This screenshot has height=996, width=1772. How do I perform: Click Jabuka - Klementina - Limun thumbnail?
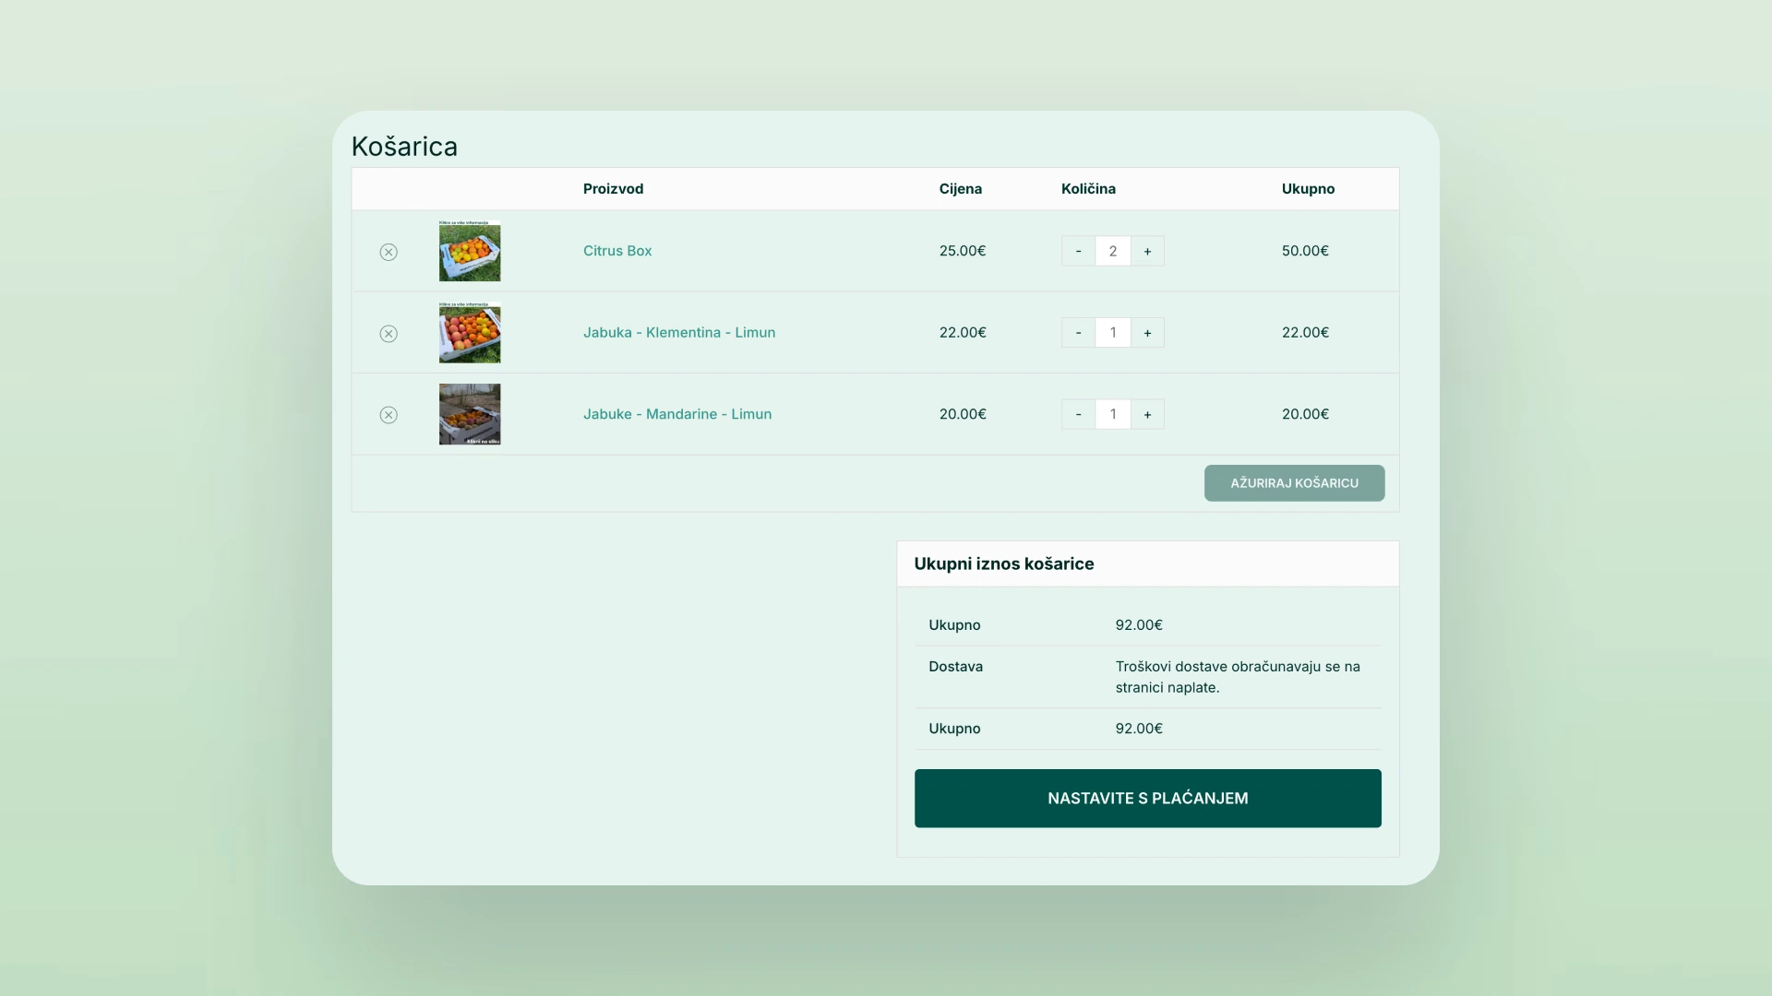click(470, 333)
